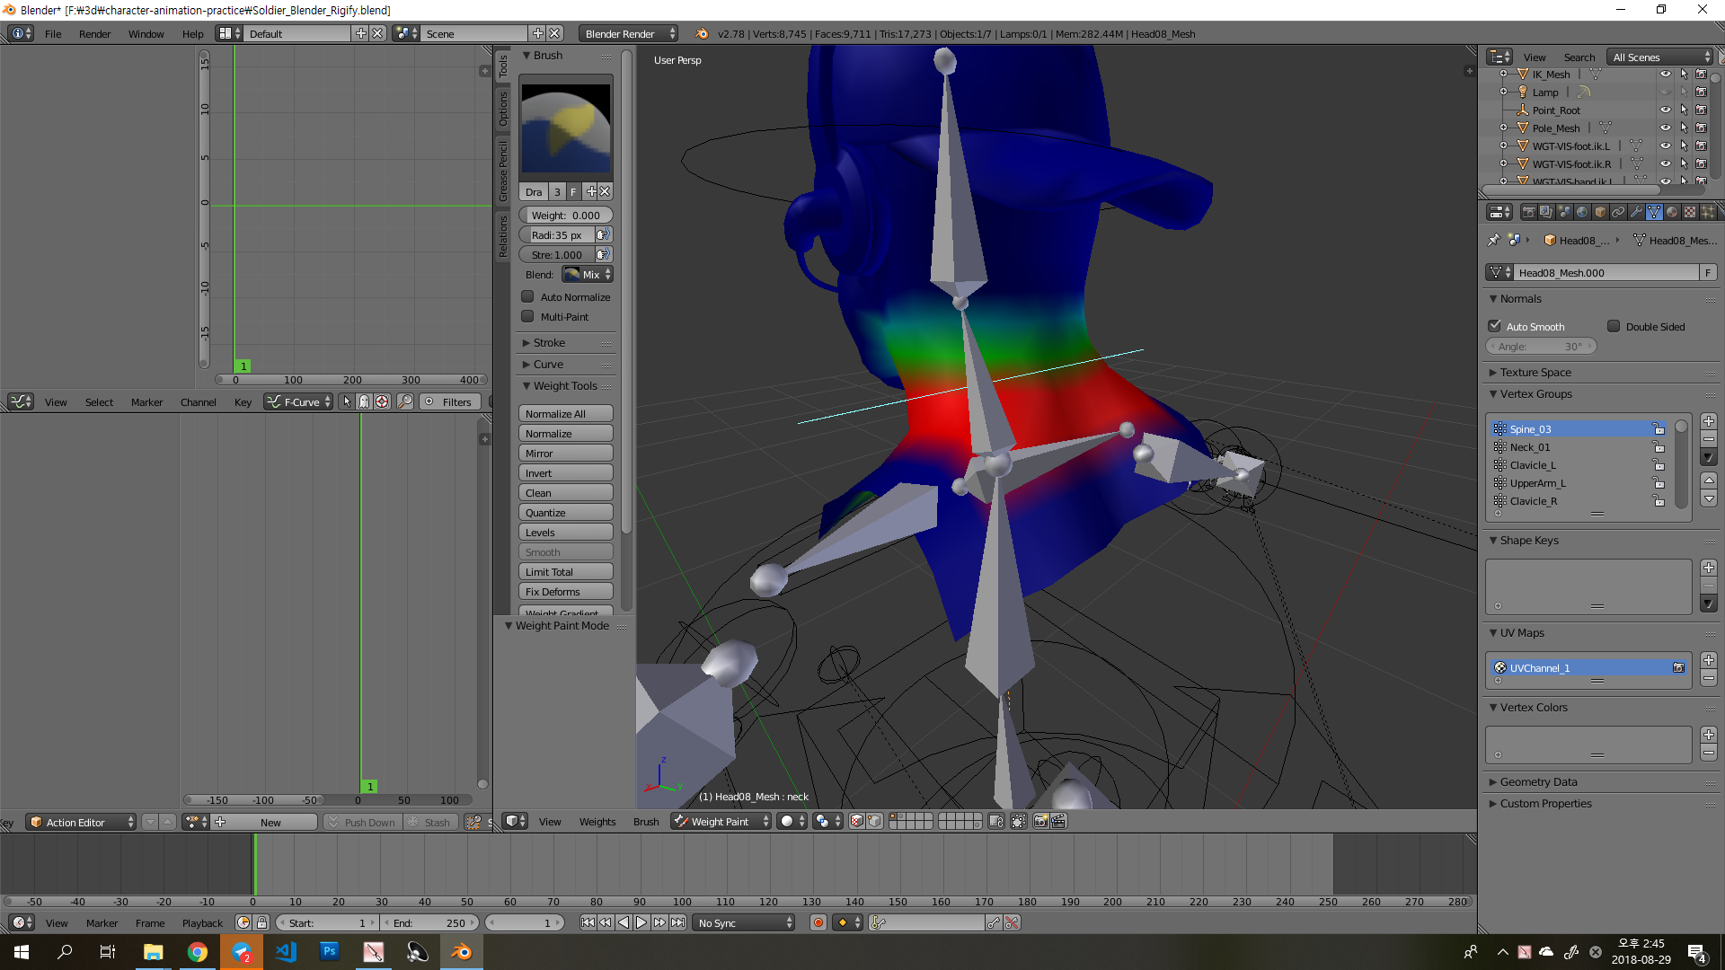Collapse the Weight Tools panel
Viewport: 1725px width, 970px height.
point(566,385)
